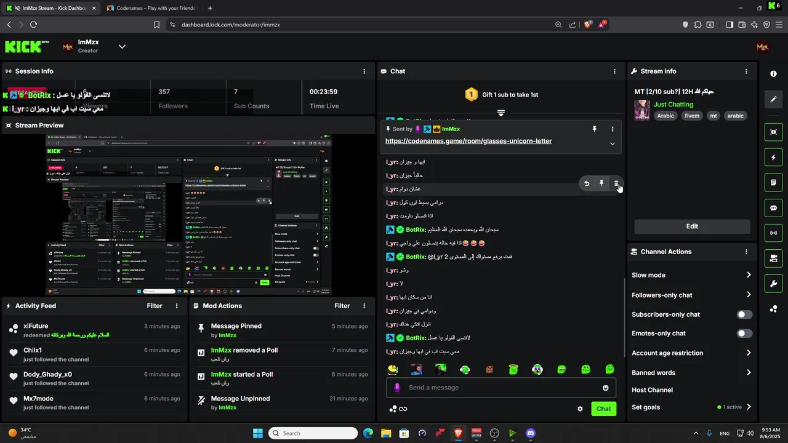
Task: Click the lightning bolt activity sidebar icon
Action: 773,158
